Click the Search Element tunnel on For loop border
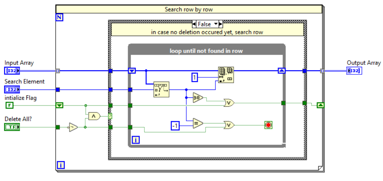This screenshot has height=181, width=383. (58, 90)
